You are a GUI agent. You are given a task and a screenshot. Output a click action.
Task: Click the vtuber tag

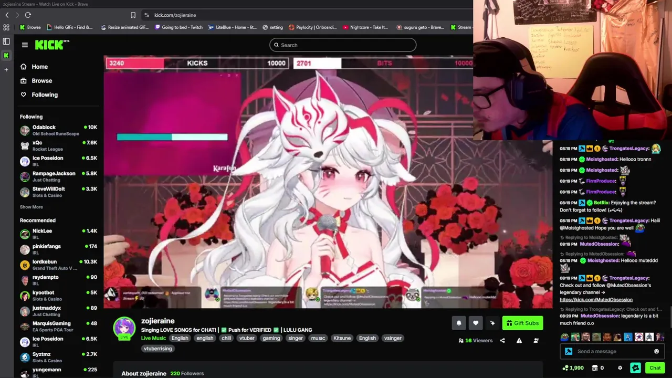click(x=247, y=338)
